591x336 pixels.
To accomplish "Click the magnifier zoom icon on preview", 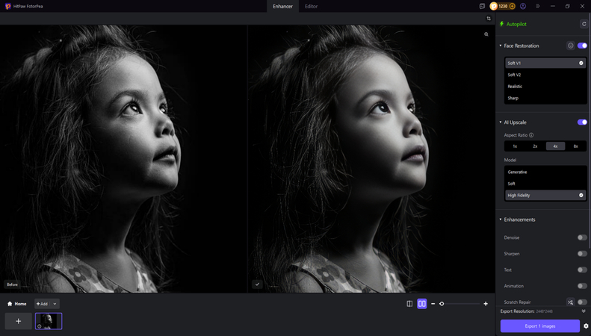I will 486,34.
